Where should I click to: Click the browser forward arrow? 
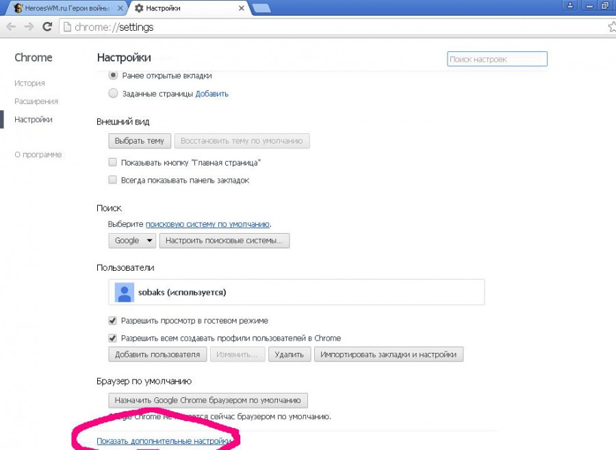pyautogui.click(x=29, y=27)
